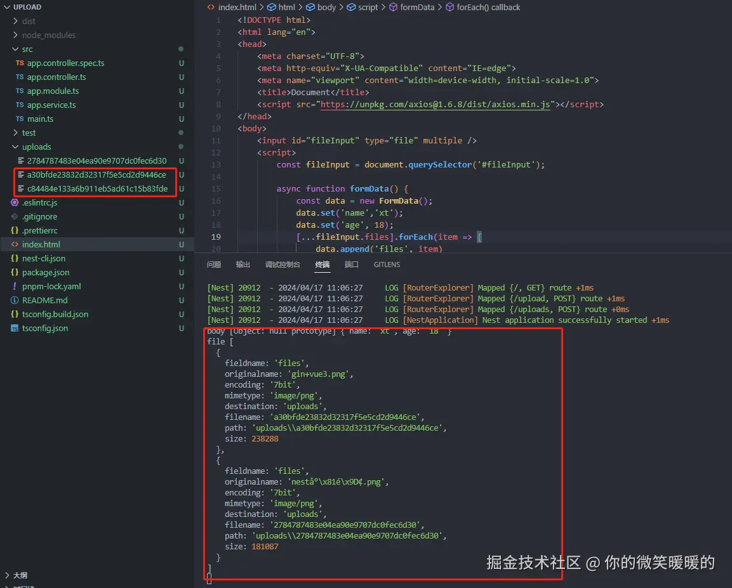Expand the test folder

[x=15, y=133]
